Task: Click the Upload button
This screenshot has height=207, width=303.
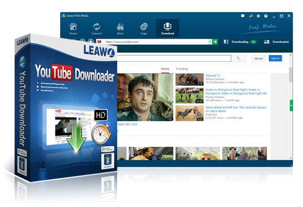Action: pos(259,58)
